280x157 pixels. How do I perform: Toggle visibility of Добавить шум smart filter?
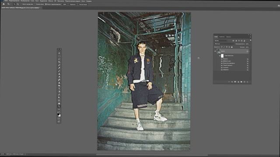click(222, 61)
